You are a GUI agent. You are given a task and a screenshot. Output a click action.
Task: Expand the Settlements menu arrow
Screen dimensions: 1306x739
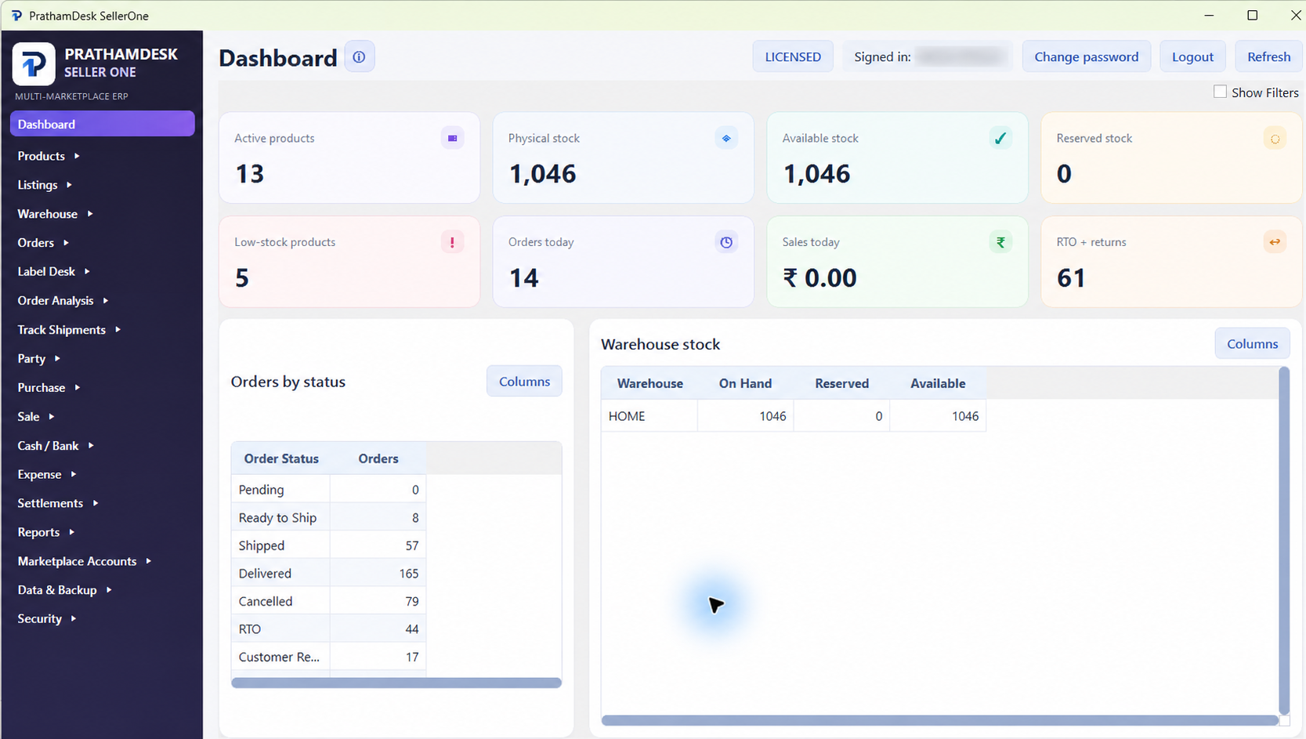click(x=95, y=503)
